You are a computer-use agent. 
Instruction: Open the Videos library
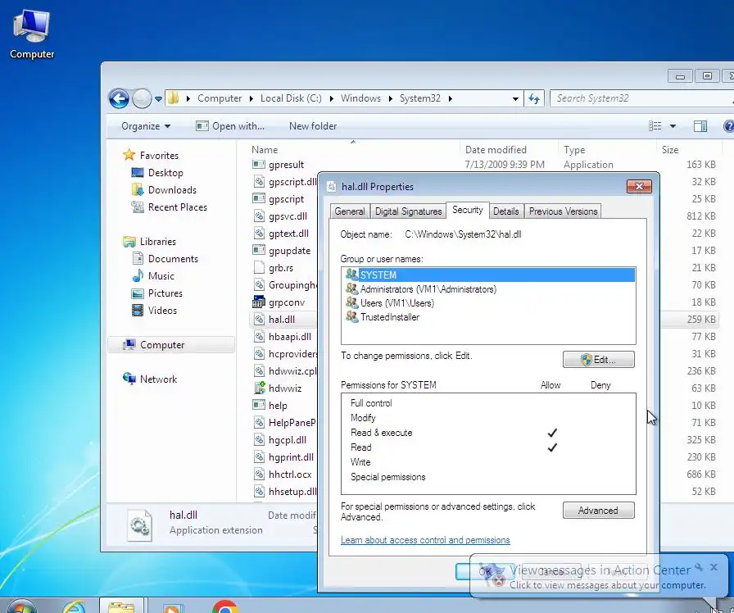(x=162, y=311)
